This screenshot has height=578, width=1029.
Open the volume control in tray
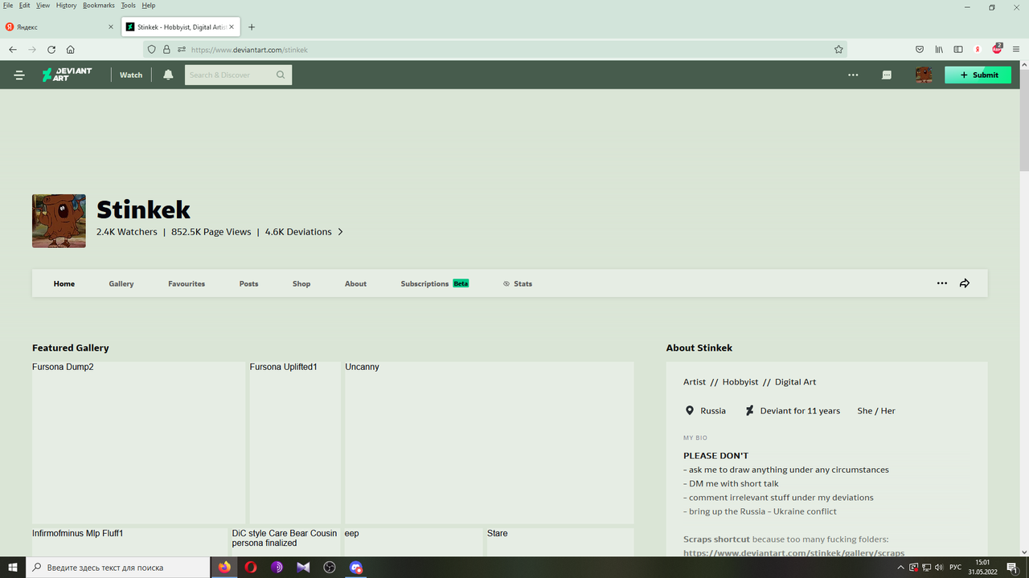click(940, 568)
